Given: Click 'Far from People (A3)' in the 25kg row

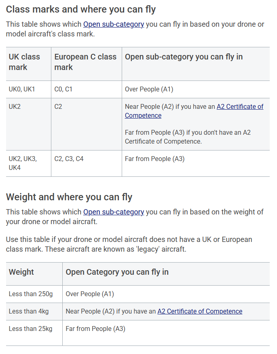Looking at the screenshot, I should coord(95,329).
